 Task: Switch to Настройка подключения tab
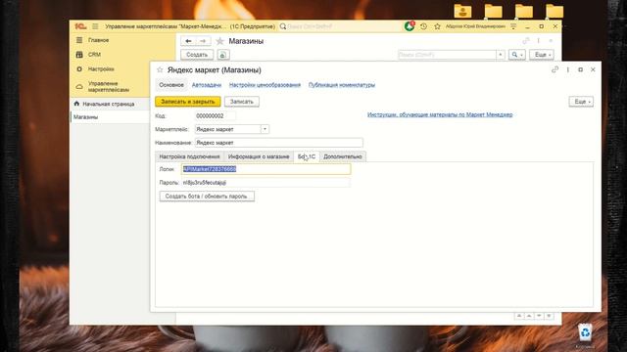[189, 156]
